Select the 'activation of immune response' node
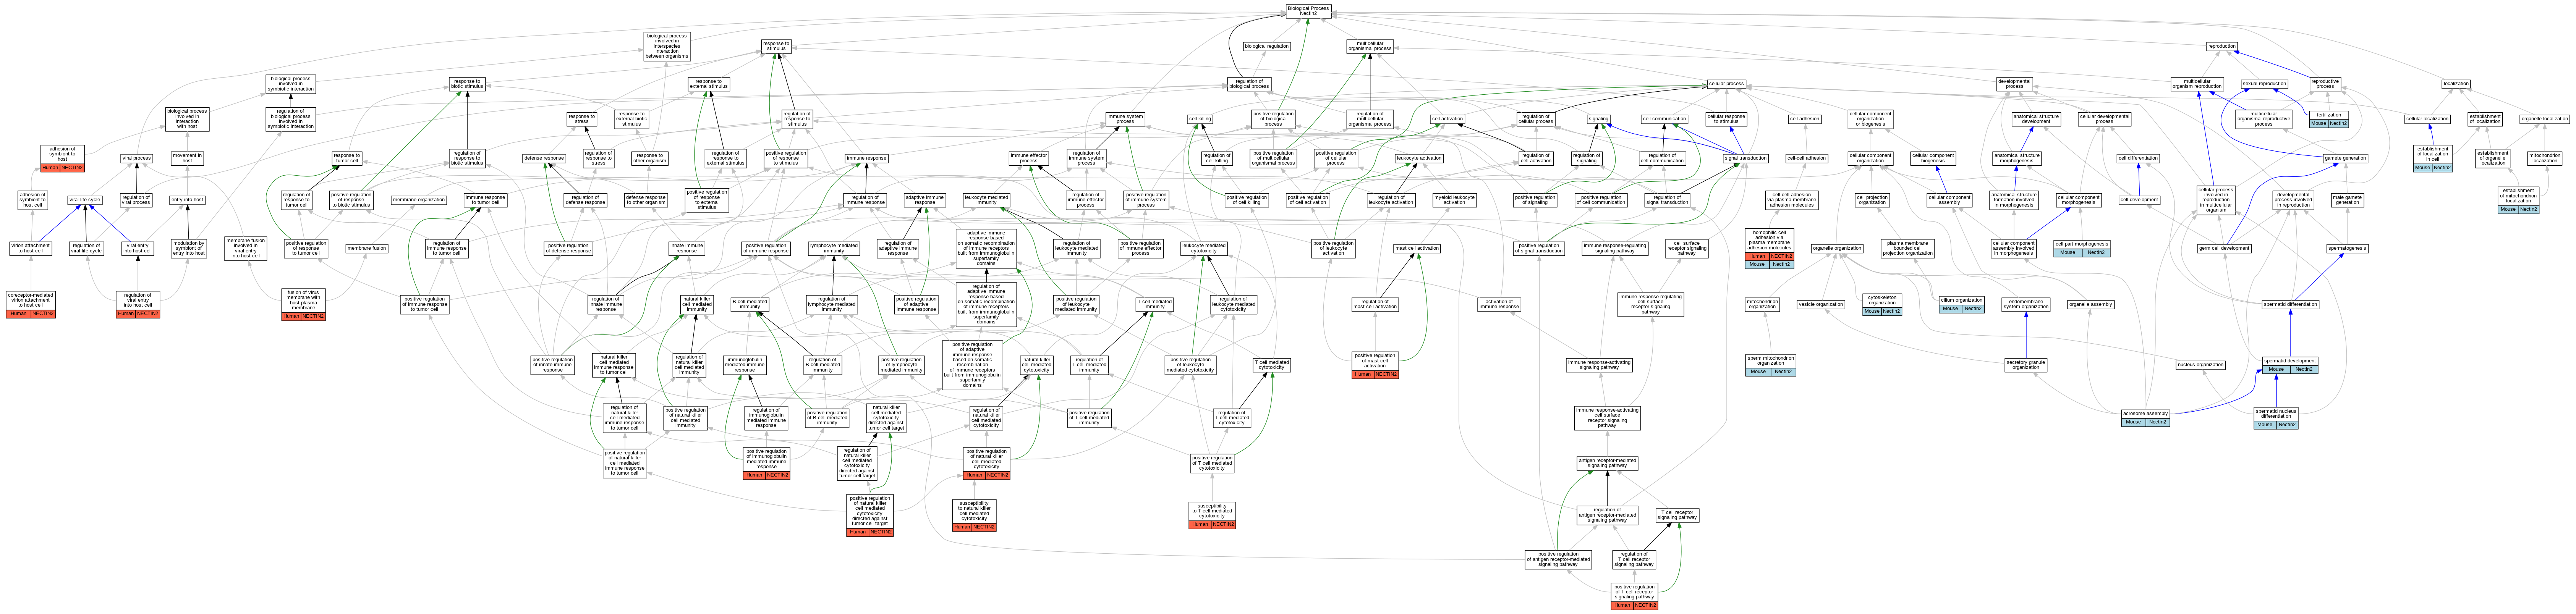The image size is (2576, 614). coord(1499,304)
